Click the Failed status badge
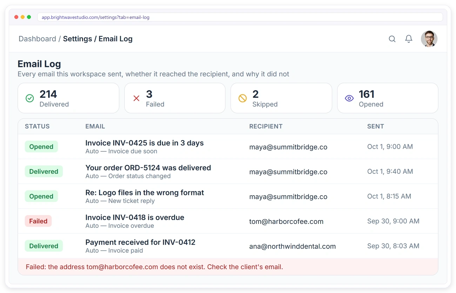 (x=38, y=221)
